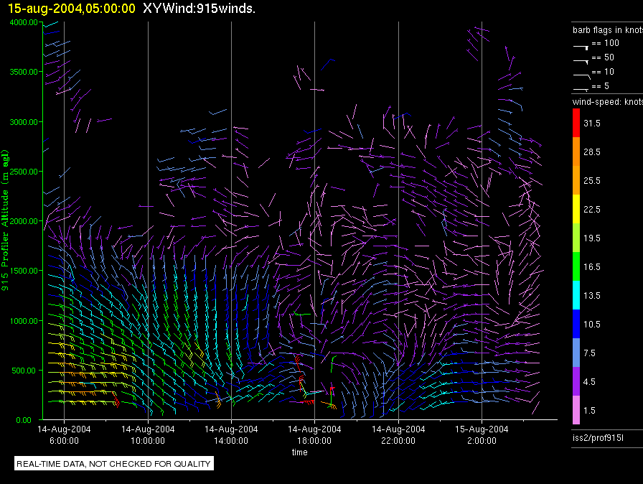Click the orange 25.5 knots swatch

pos(576,180)
